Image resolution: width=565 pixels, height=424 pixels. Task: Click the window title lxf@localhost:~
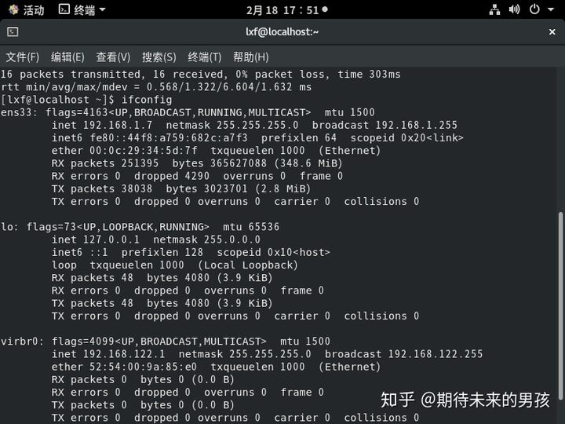pos(282,31)
